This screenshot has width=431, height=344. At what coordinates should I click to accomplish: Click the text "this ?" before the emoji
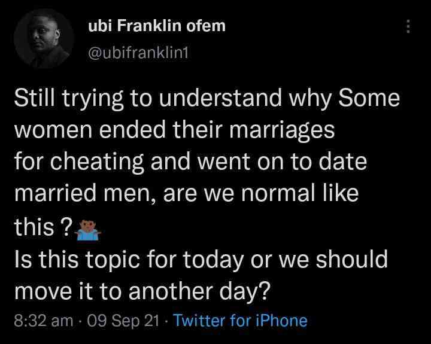(x=43, y=228)
